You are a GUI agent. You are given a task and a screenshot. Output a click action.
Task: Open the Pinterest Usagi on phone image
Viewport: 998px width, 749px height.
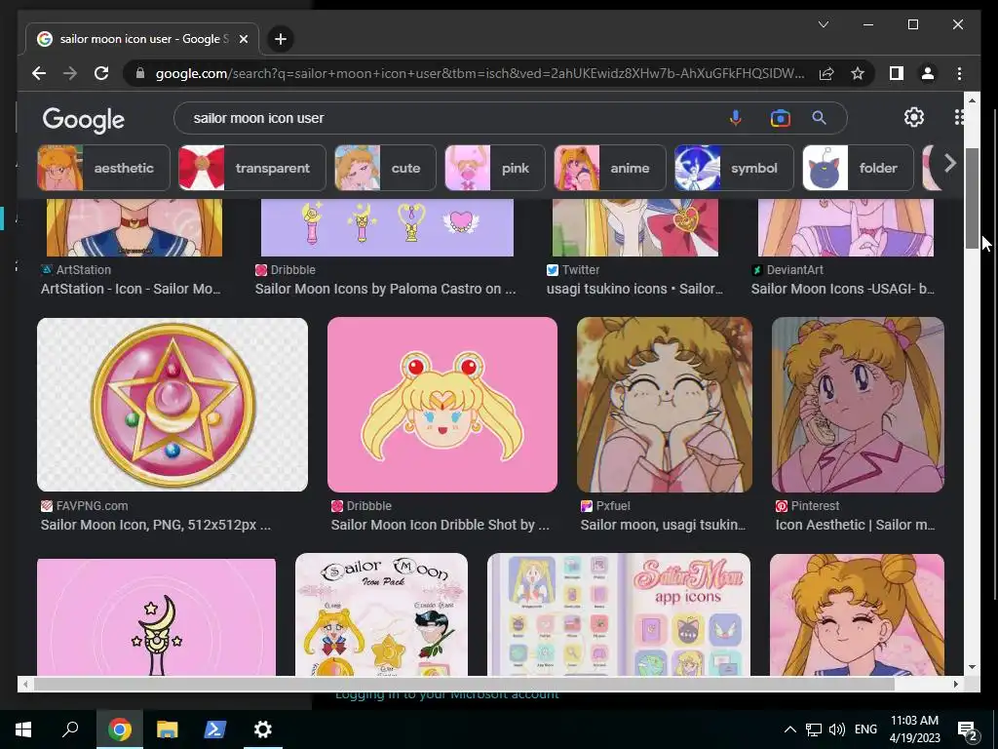click(858, 405)
